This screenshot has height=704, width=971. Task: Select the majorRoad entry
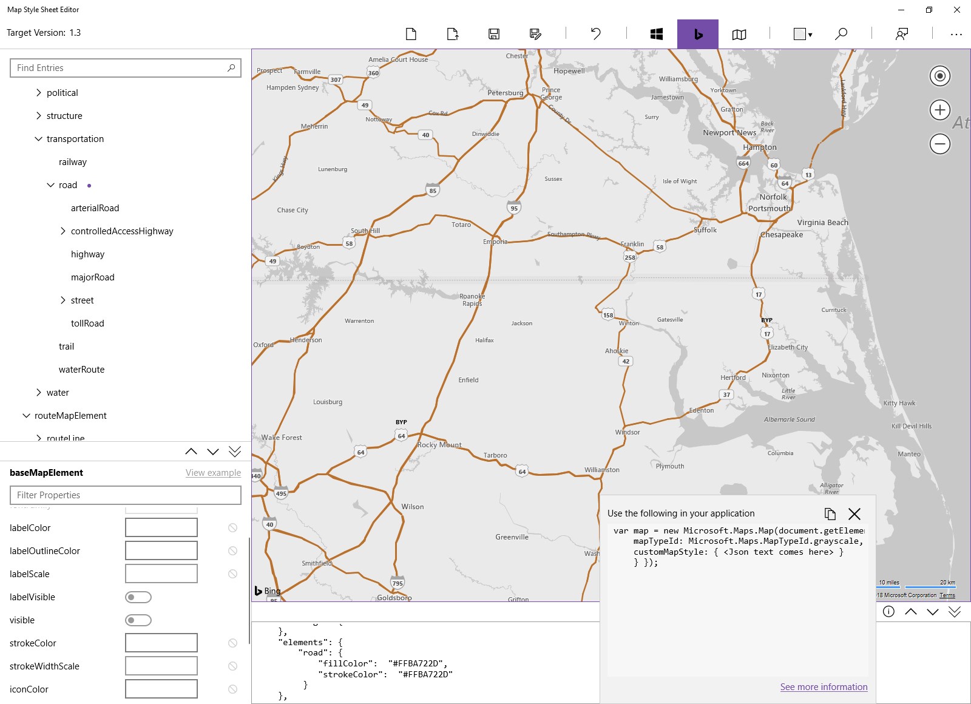[93, 277]
